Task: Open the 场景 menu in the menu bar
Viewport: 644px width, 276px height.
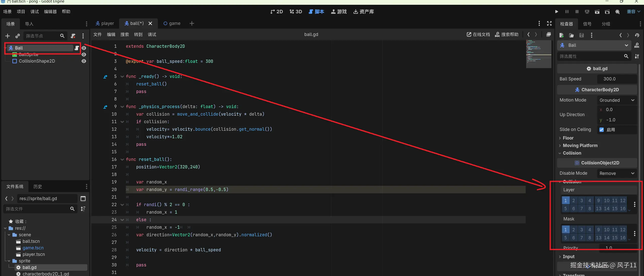Action: [7, 12]
